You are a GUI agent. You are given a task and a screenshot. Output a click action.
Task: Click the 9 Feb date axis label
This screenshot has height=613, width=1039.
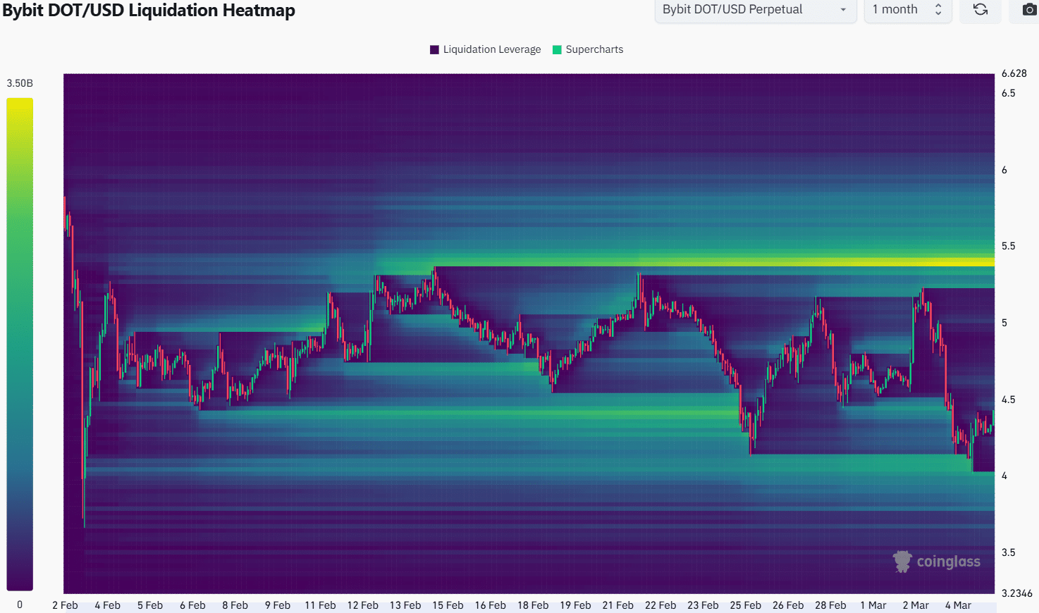[x=278, y=605]
